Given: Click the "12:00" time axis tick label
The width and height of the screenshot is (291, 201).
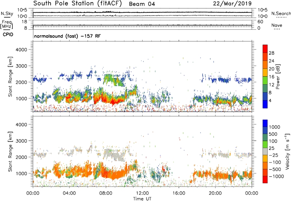Looking at the screenshot, I should tap(142, 193).
